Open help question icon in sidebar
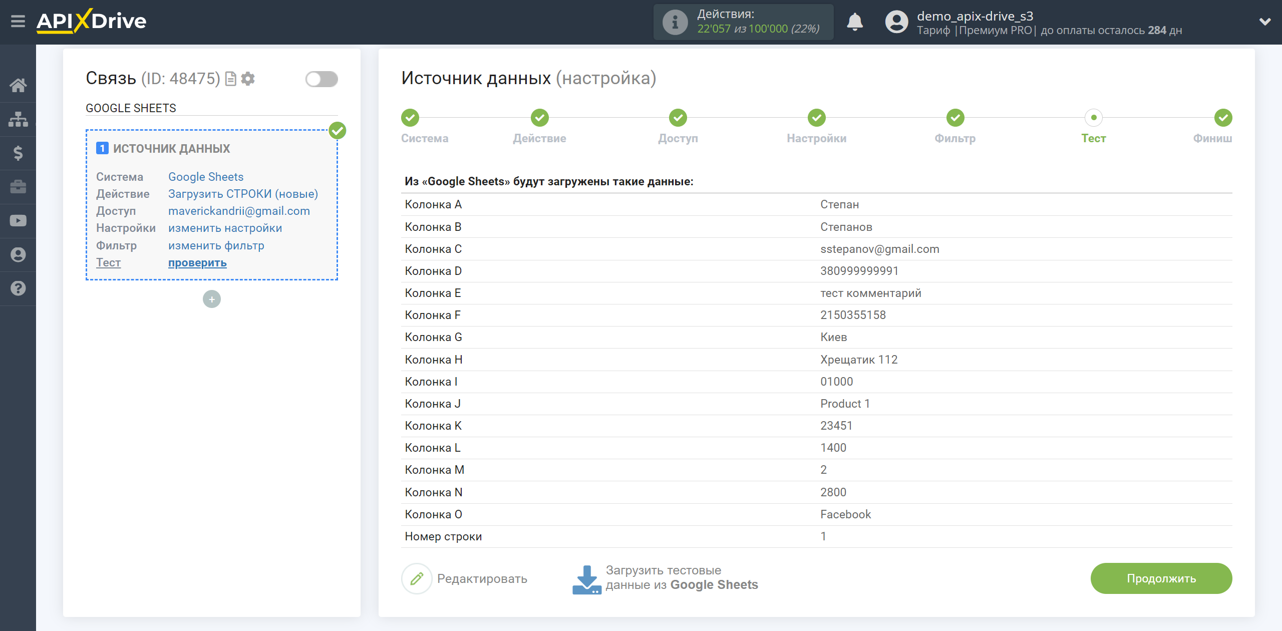The height and width of the screenshot is (631, 1282). pyautogui.click(x=18, y=288)
